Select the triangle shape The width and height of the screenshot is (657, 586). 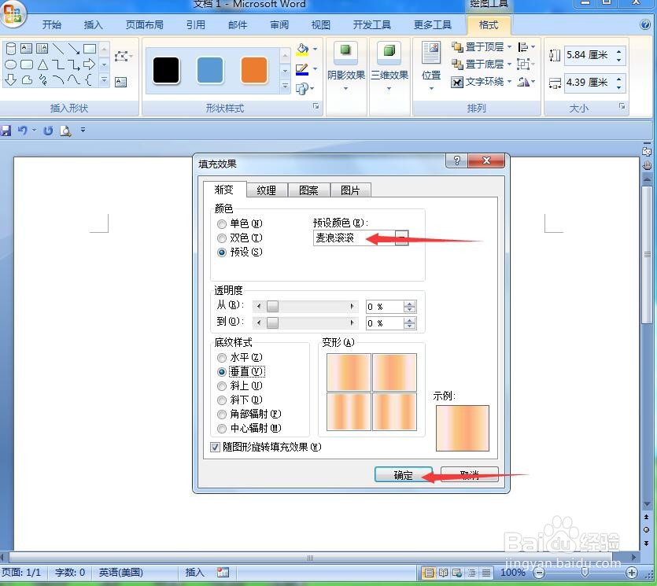(x=42, y=64)
